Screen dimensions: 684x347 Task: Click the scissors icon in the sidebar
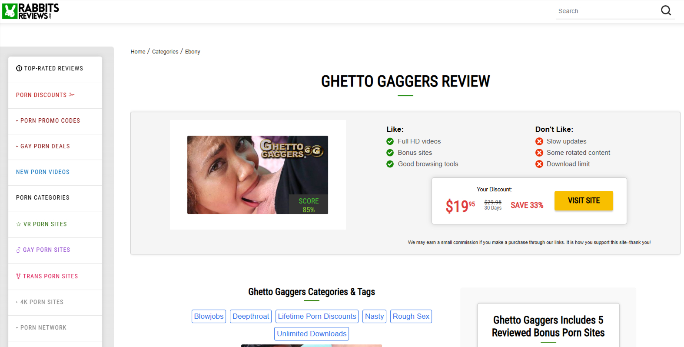72,94
